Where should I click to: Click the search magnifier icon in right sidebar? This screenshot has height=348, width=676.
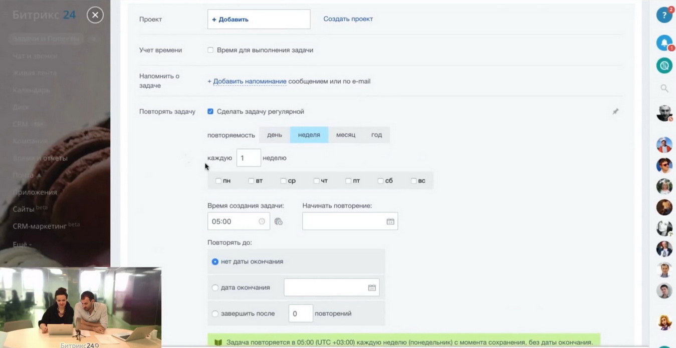click(664, 88)
